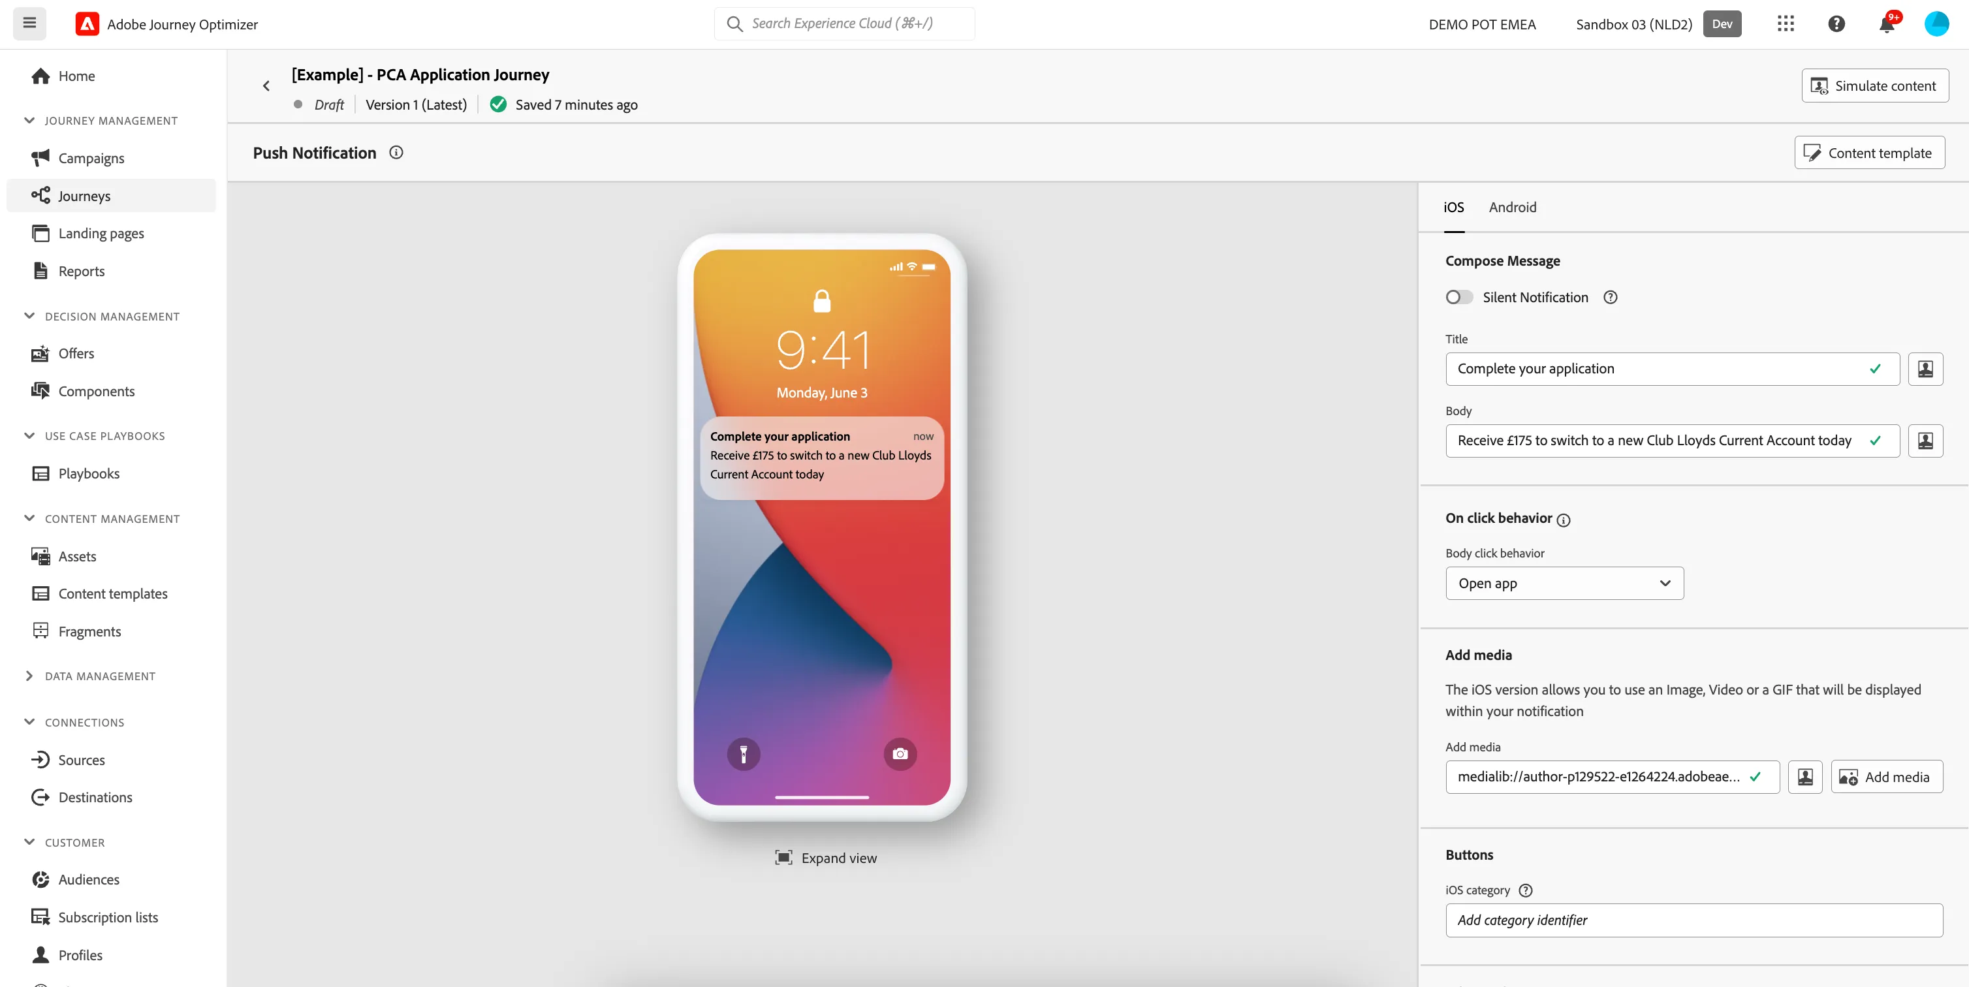Show iOS category help icon
The height and width of the screenshot is (987, 1969).
point(1525,890)
